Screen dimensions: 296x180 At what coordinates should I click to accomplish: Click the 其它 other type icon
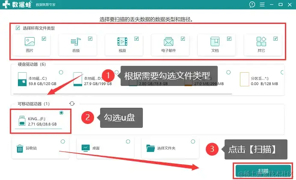click(x=261, y=42)
